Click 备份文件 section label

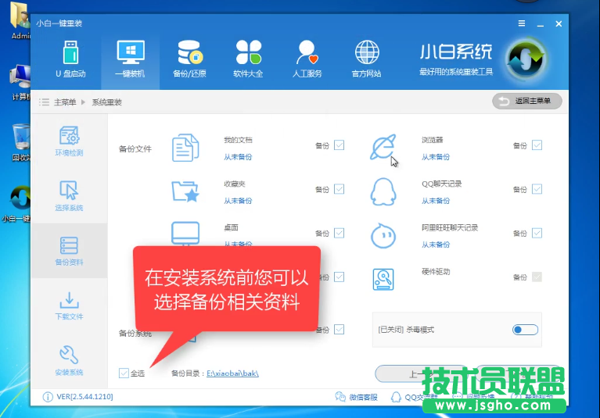click(135, 148)
